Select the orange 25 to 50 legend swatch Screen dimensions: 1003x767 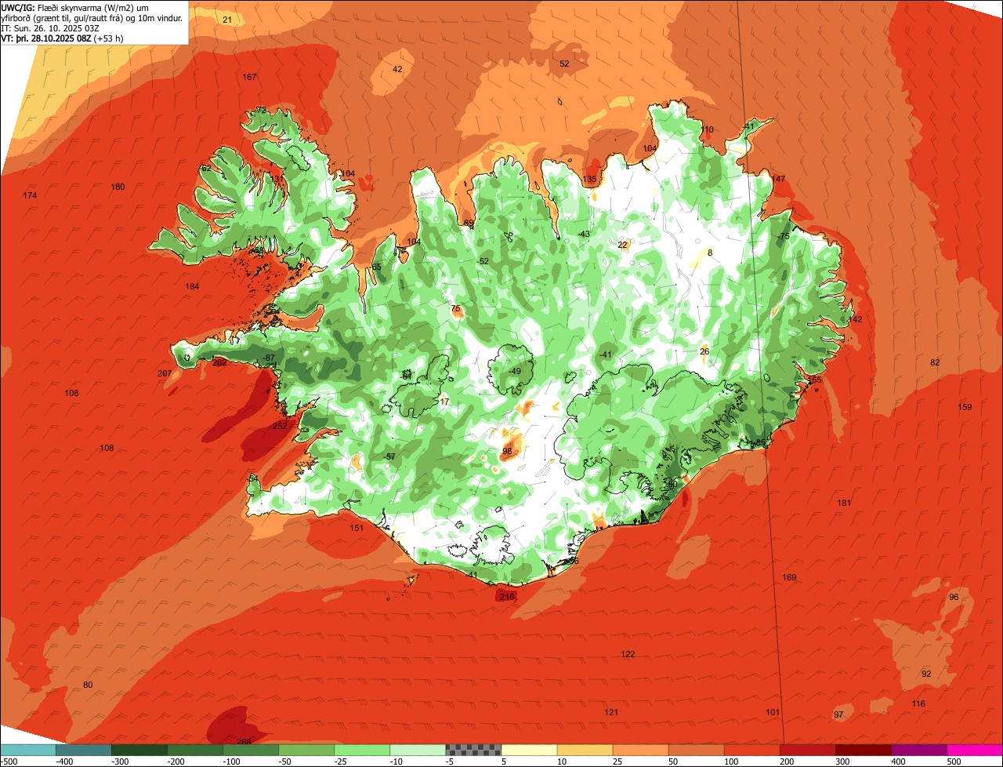(640, 750)
